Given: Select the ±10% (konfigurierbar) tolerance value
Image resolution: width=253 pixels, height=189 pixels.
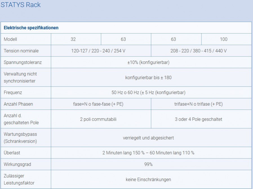Looking at the screenshot, I should click(148, 62).
